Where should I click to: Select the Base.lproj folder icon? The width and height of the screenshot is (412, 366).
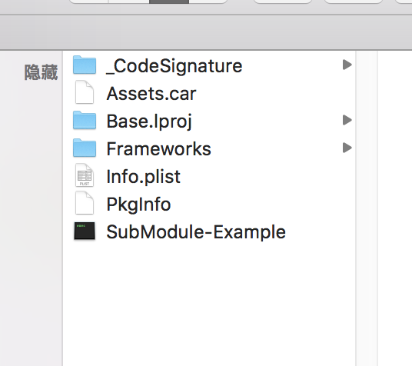click(85, 120)
